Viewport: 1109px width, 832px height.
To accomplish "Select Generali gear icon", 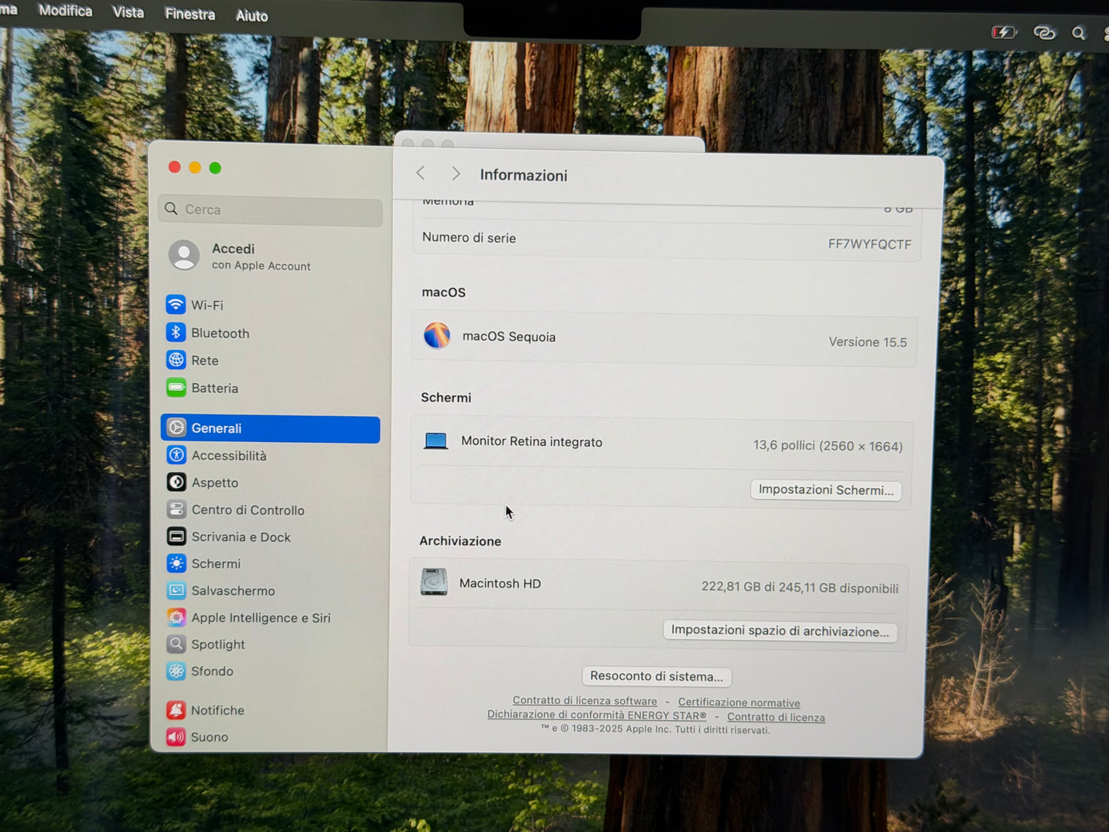I will [176, 428].
